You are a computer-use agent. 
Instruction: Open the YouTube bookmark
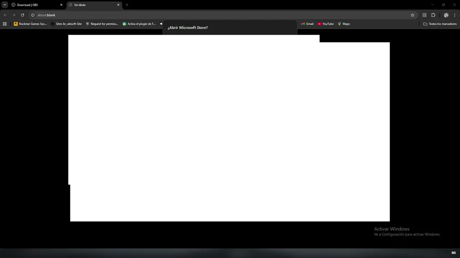(x=326, y=24)
